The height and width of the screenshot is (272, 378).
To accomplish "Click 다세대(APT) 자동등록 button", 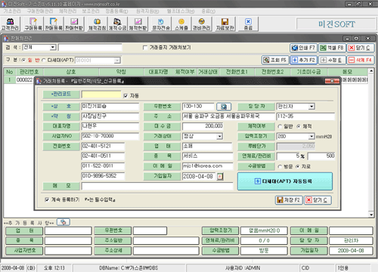I will (285, 181).
